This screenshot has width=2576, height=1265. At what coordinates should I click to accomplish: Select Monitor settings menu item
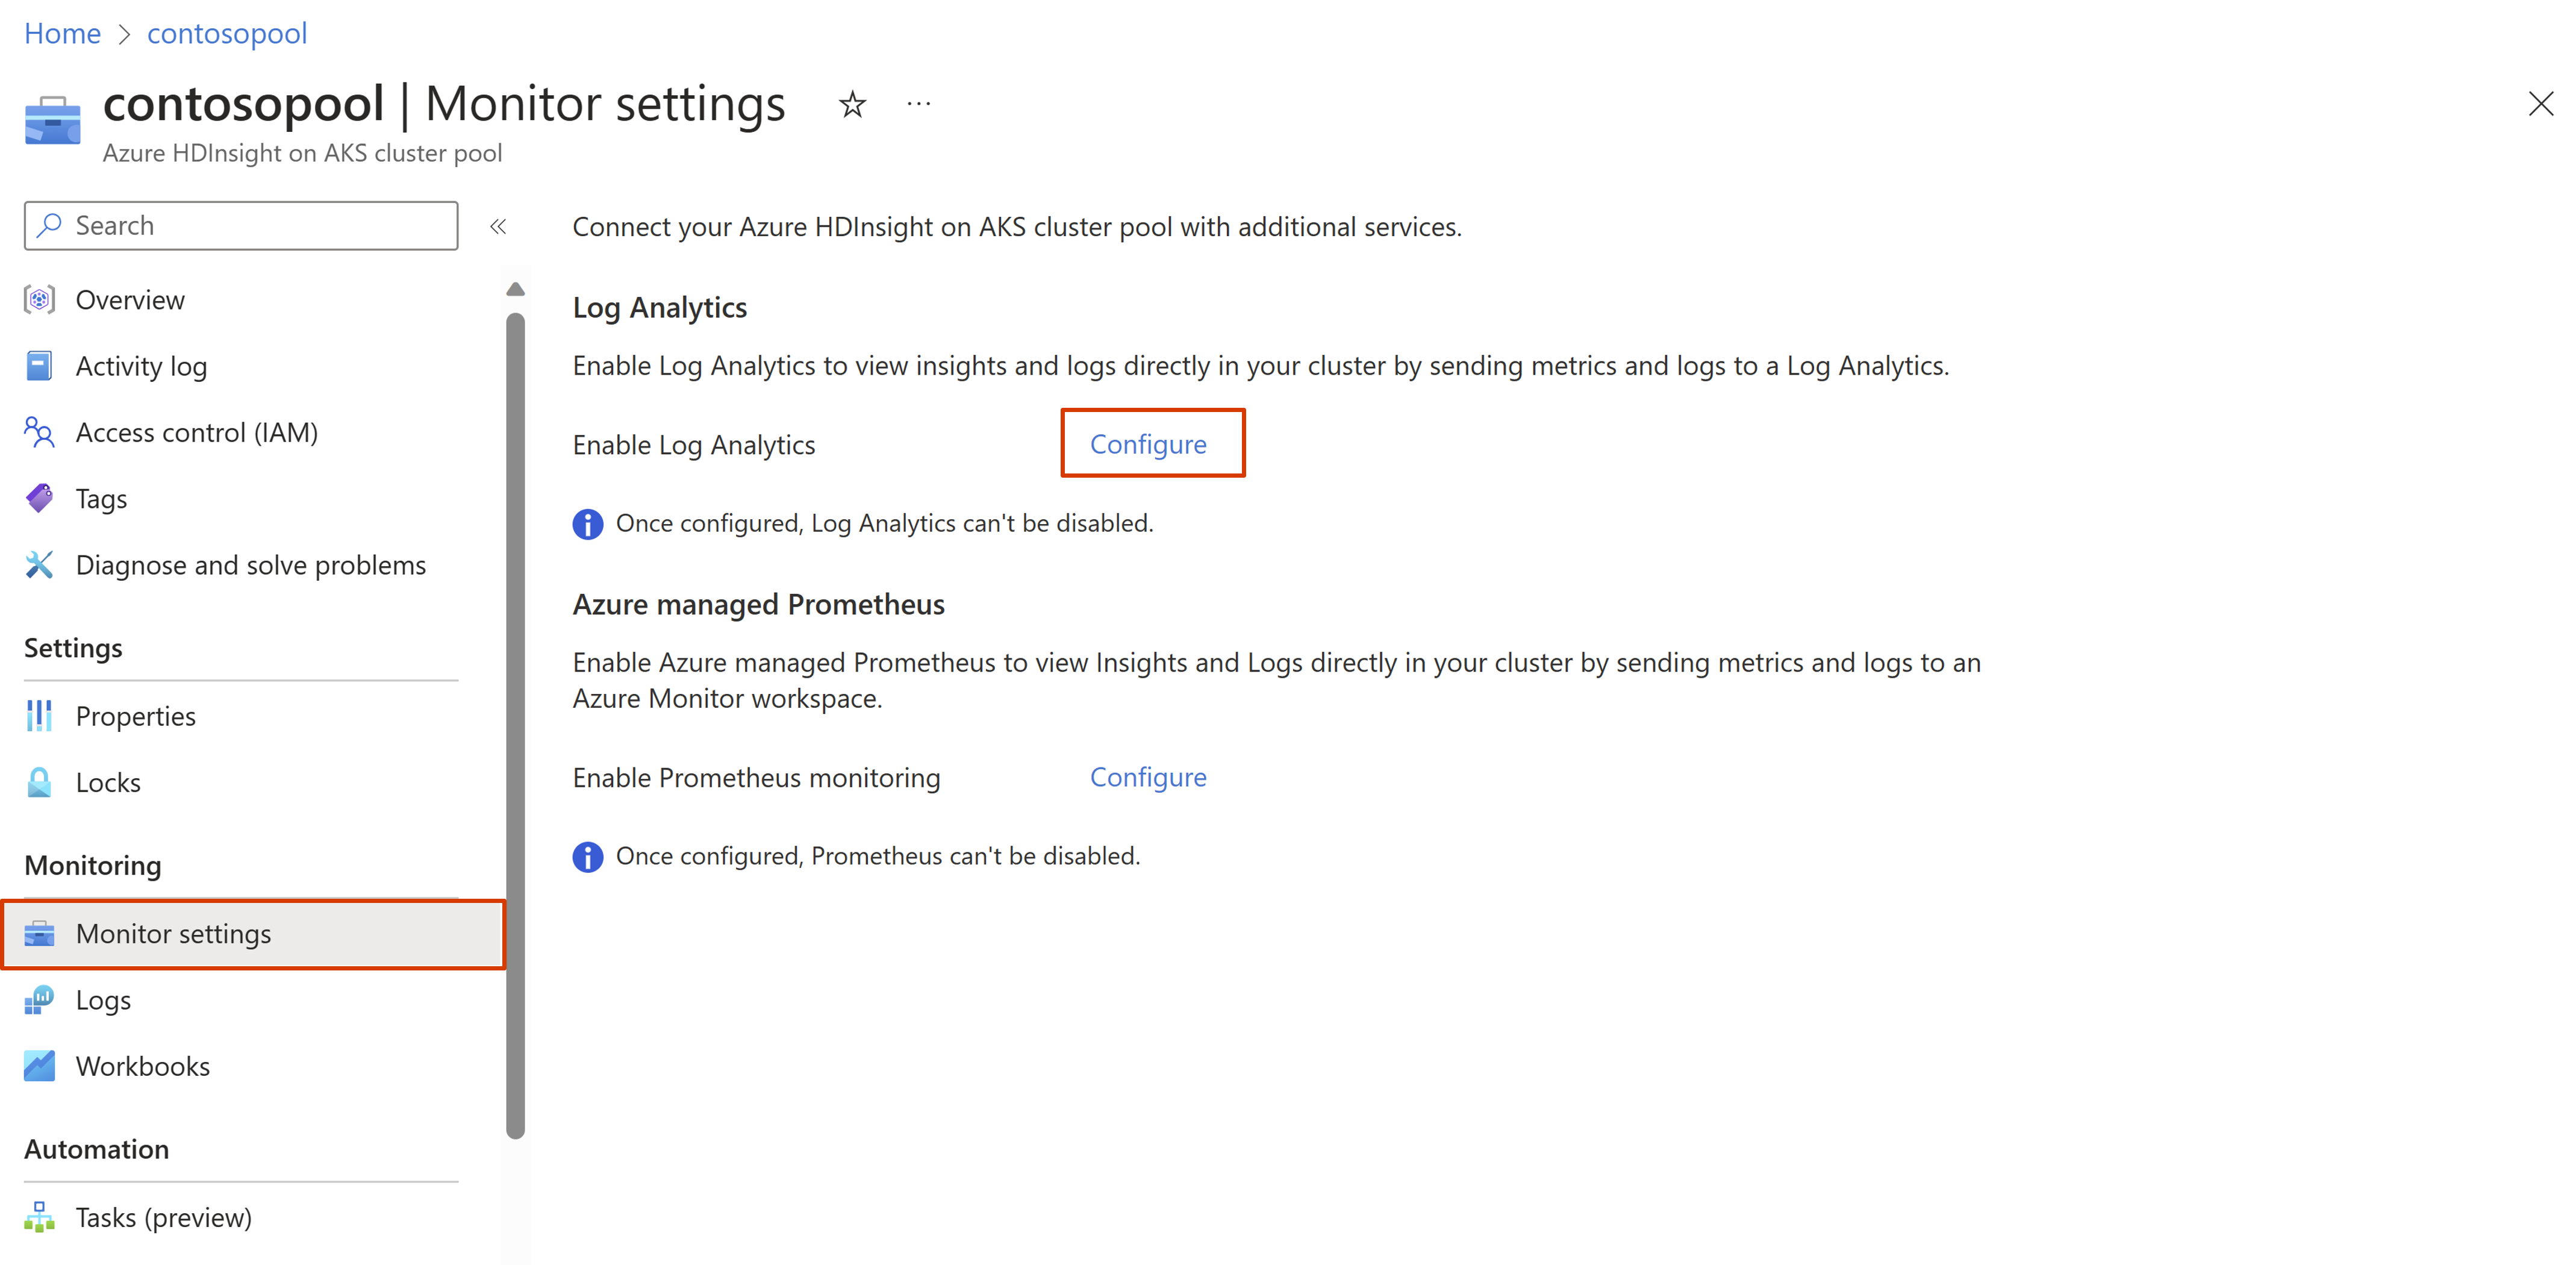click(253, 934)
